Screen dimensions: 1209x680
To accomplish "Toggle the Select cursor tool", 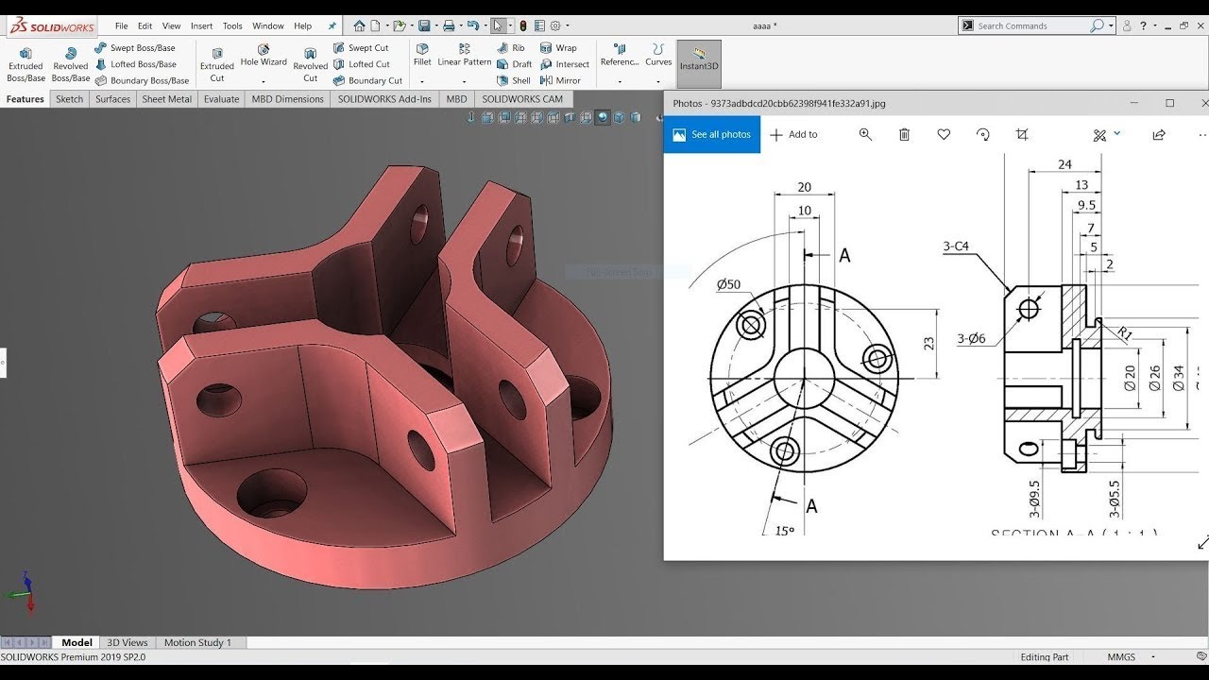I will point(498,25).
